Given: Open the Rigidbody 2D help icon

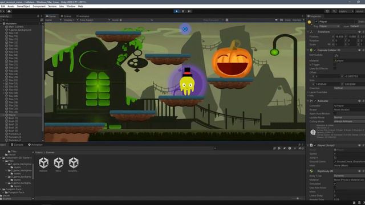Looking at the screenshot, I should tap(359, 171).
